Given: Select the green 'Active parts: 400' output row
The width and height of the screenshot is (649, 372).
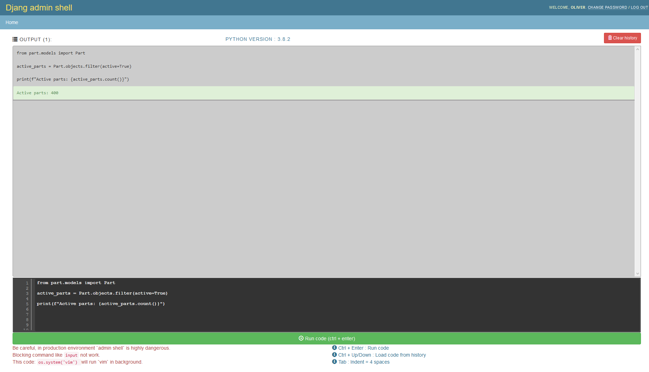Looking at the screenshot, I should point(323,93).
